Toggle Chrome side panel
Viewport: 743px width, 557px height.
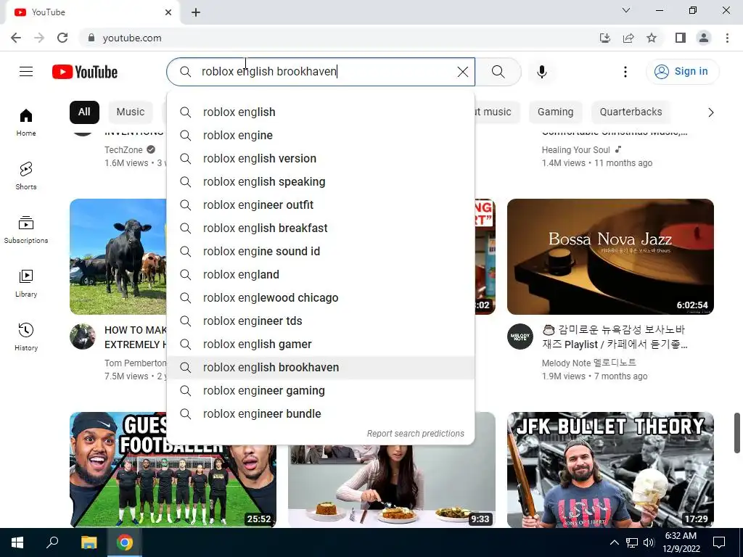coord(681,38)
